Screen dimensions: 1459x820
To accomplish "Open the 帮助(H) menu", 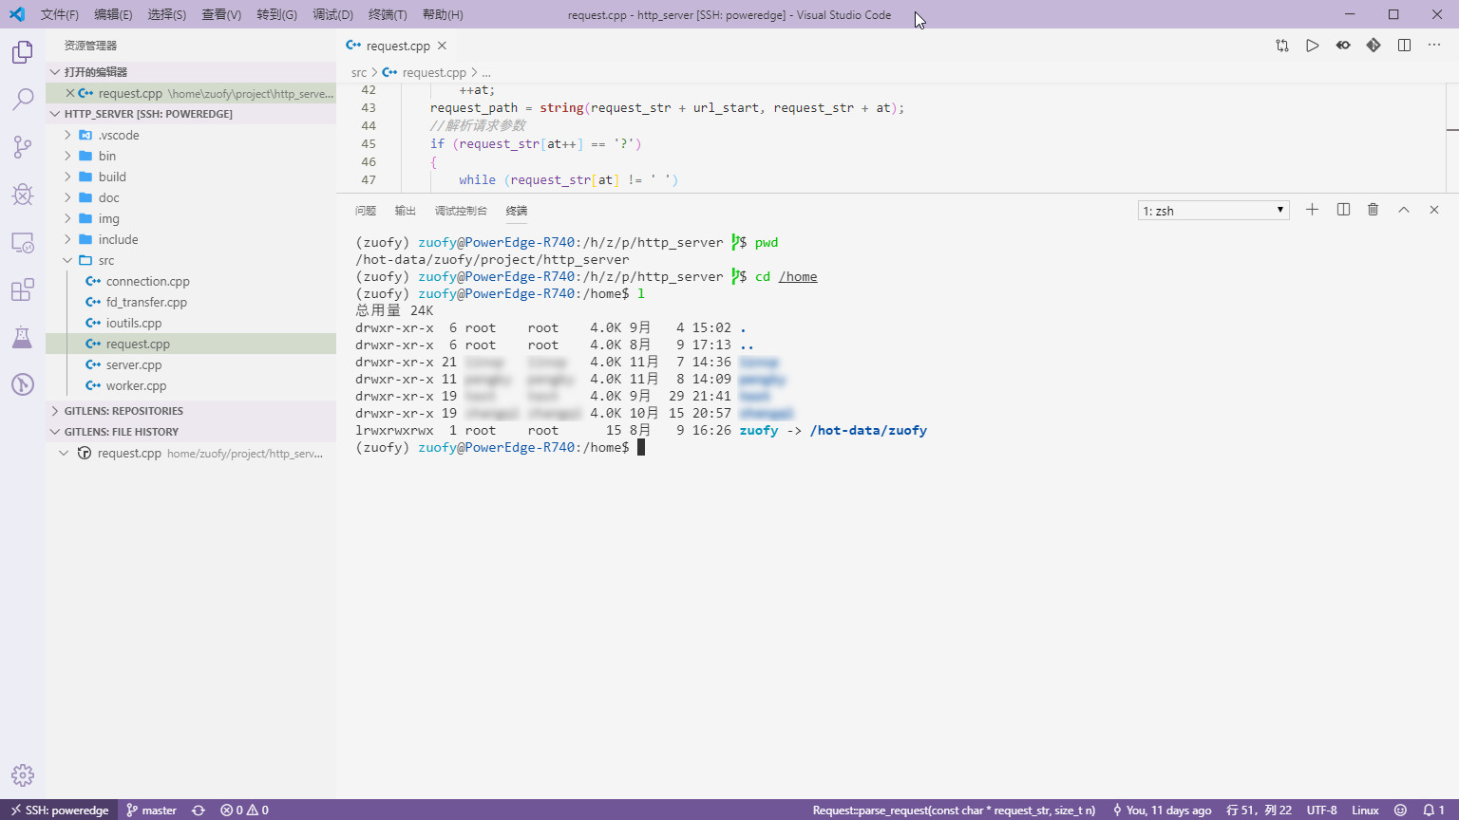I will (x=443, y=14).
